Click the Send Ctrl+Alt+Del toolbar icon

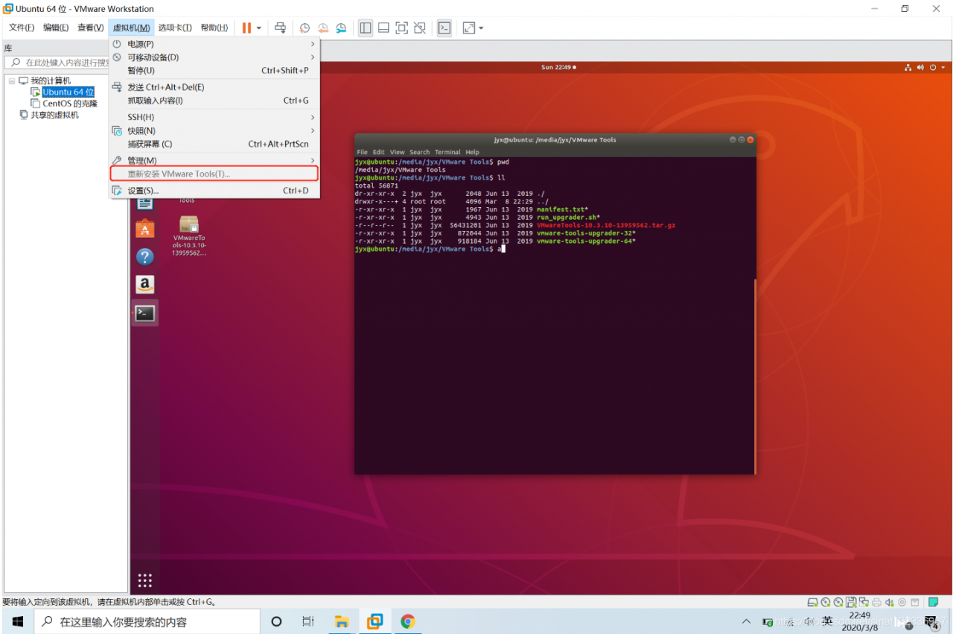pos(281,28)
